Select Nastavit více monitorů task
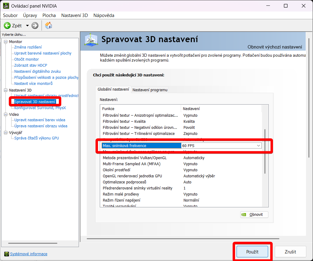 pos(33,83)
